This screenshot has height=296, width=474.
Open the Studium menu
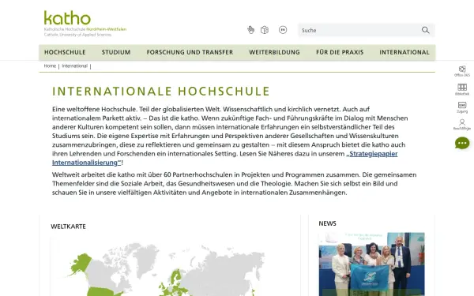116,52
